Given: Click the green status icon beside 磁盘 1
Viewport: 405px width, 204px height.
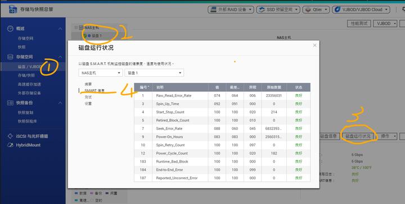Looking at the screenshot, I should (x=85, y=35).
